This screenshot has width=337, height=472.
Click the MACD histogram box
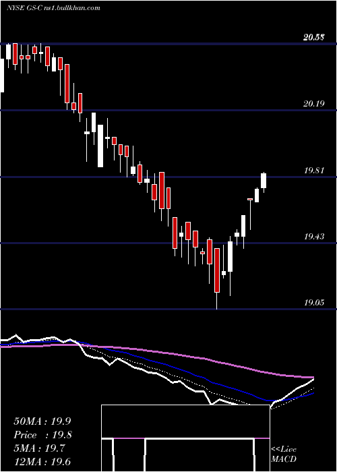185,438
